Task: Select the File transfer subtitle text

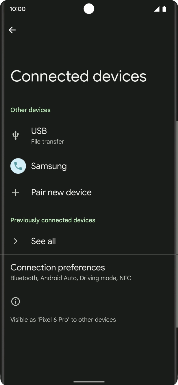Action: click(48, 142)
